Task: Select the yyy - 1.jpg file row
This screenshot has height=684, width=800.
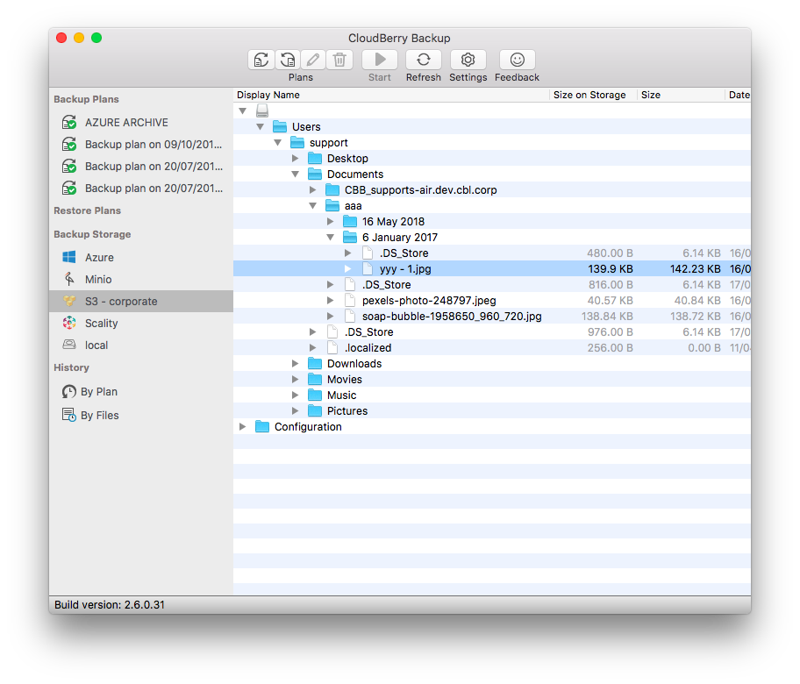Action: coord(492,269)
